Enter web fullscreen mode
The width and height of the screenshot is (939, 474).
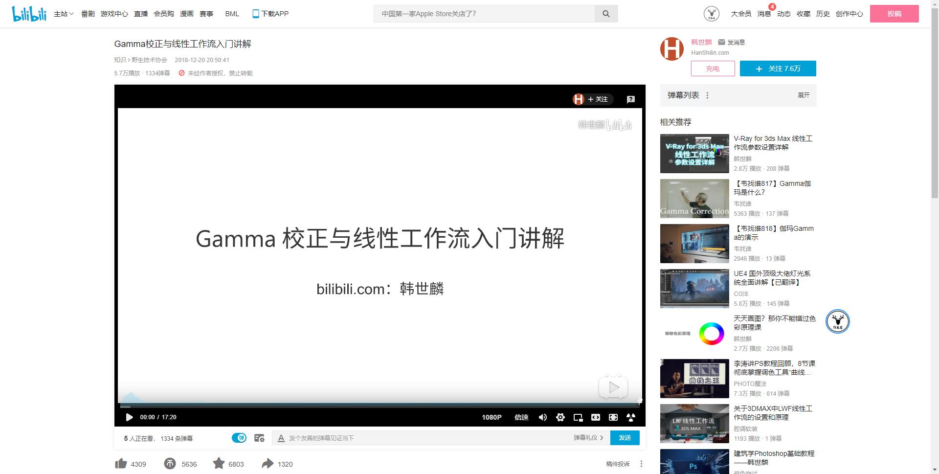[596, 417]
